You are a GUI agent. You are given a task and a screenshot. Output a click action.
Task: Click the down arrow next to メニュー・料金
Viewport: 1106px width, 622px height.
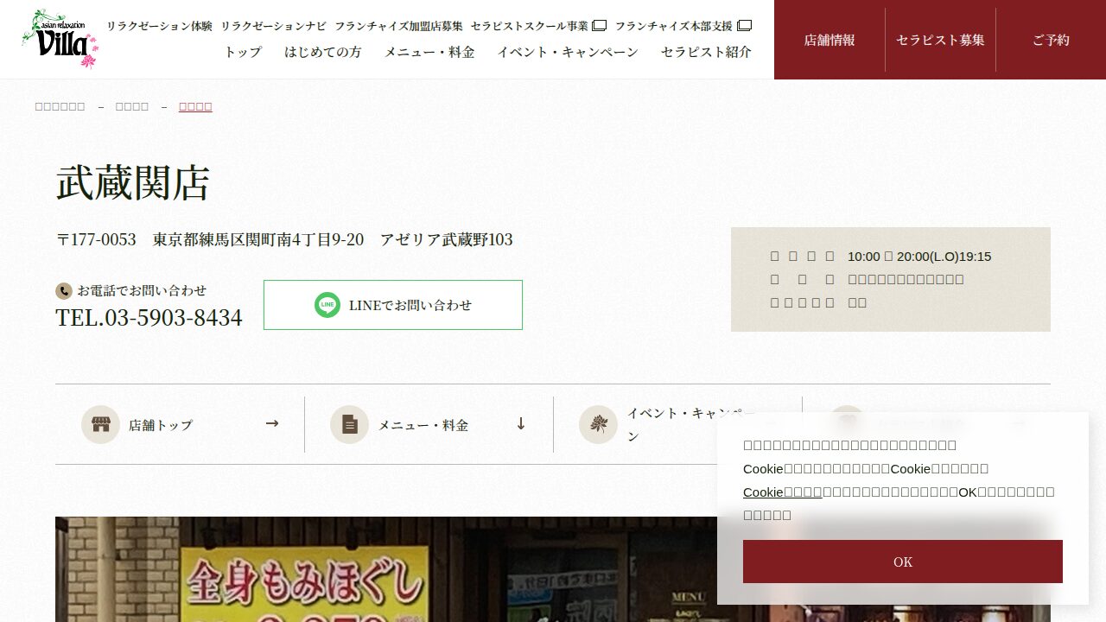(x=520, y=423)
